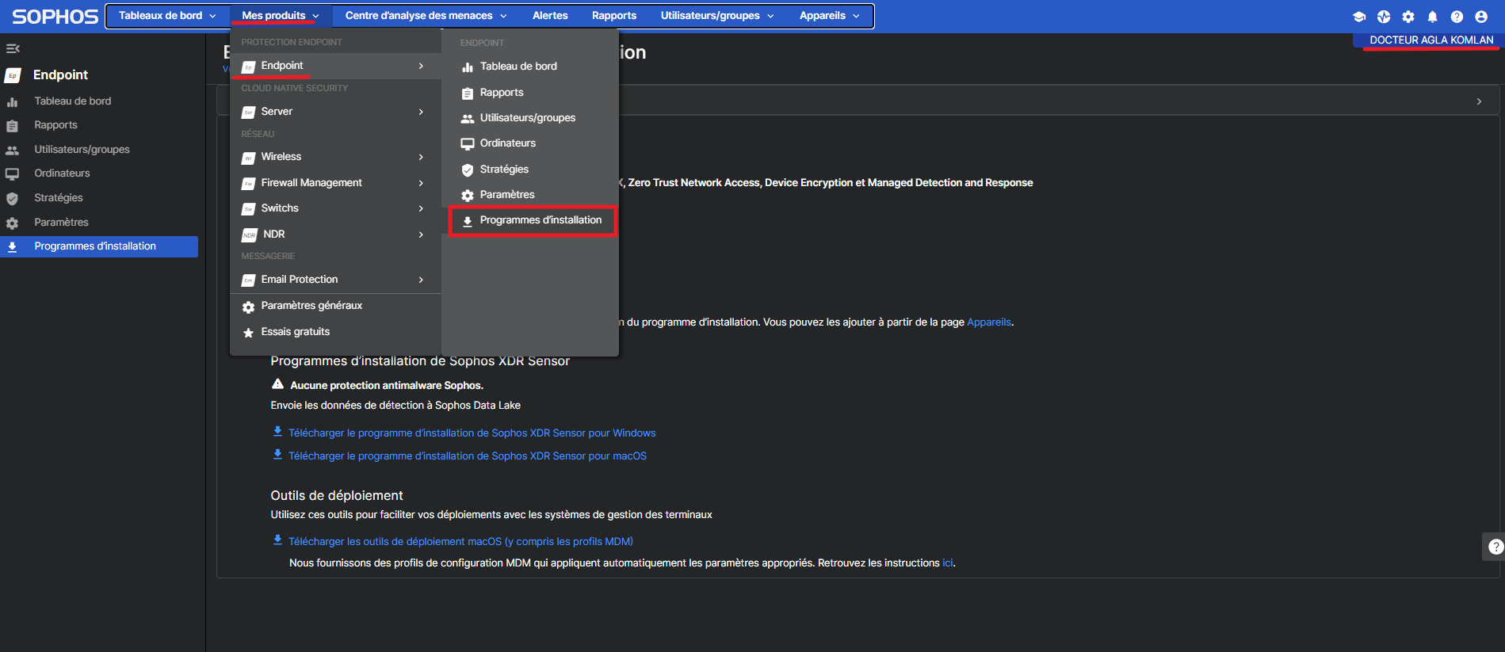Click the Essais gratuits star icon
Image resolution: width=1505 pixels, height=652 pixels.
click(248, 333)
